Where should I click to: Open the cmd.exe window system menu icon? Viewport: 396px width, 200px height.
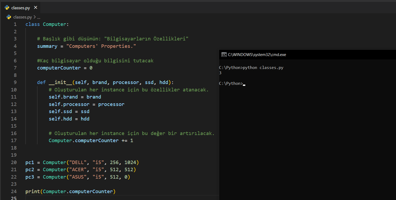click(224, 55)
